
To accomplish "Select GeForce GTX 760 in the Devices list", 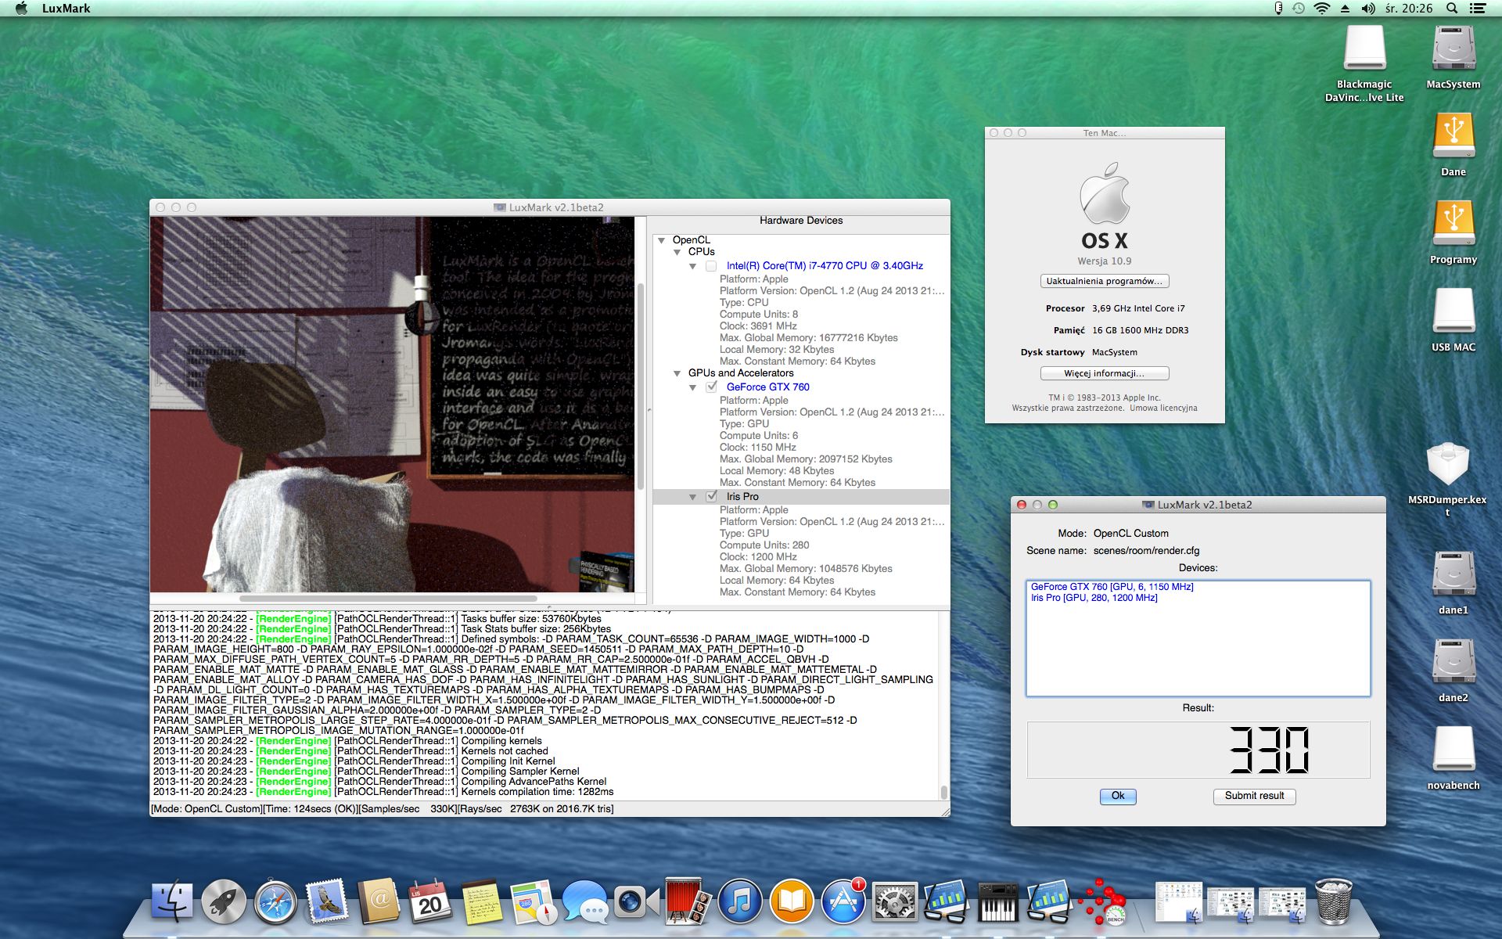I will click(x=1112, y=587).
